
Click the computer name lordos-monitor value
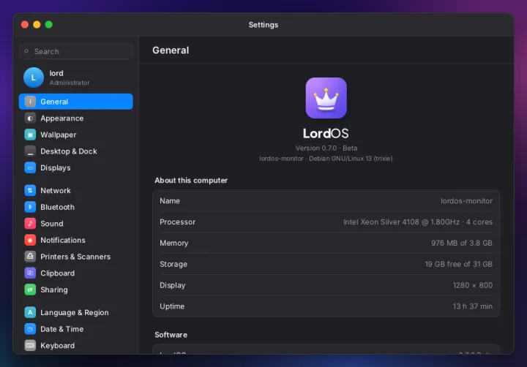pos(466,201)
